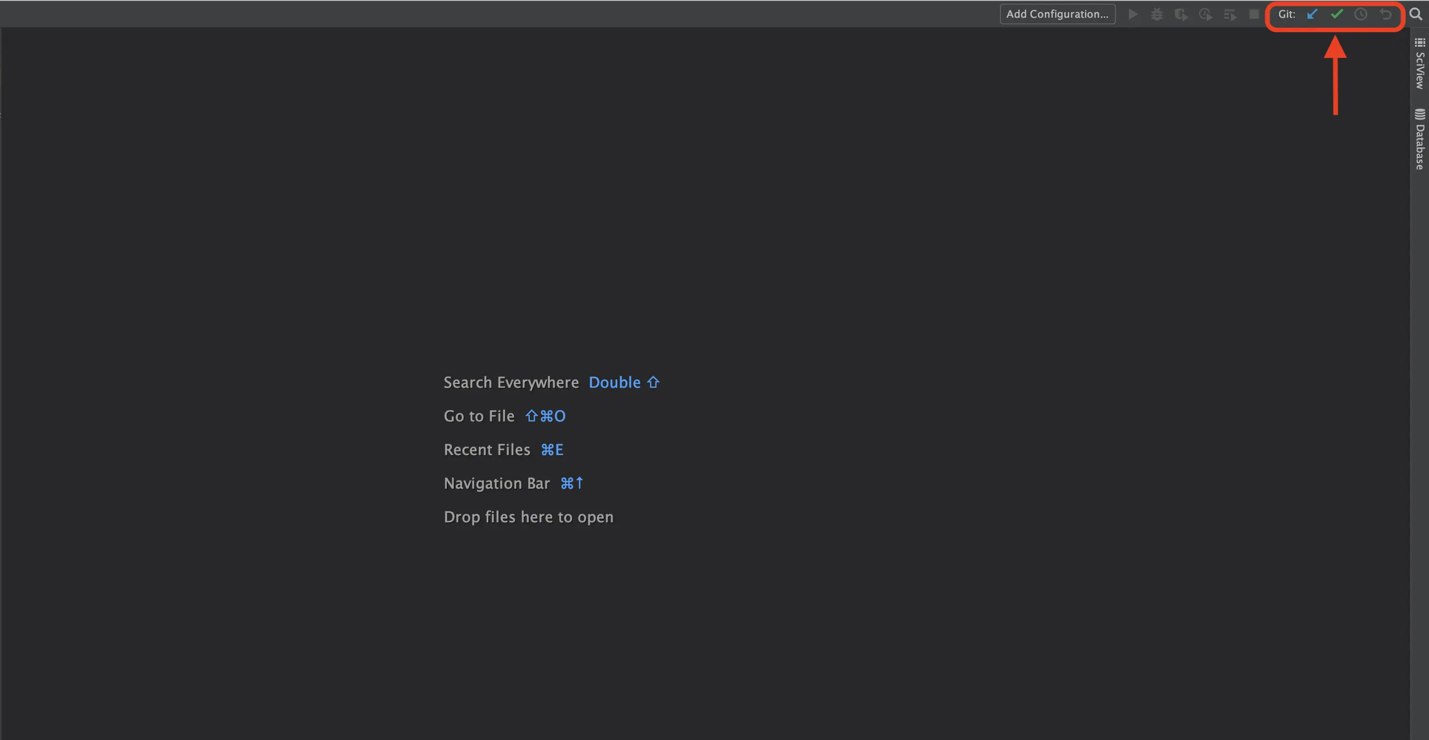Click the Go to File hint text

coord(479,416)
